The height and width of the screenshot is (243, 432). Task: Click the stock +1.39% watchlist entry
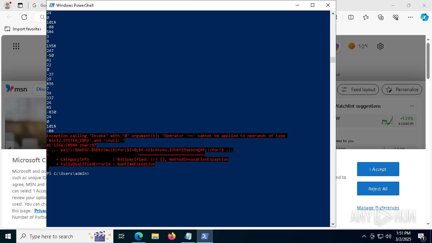click(376, 121)
